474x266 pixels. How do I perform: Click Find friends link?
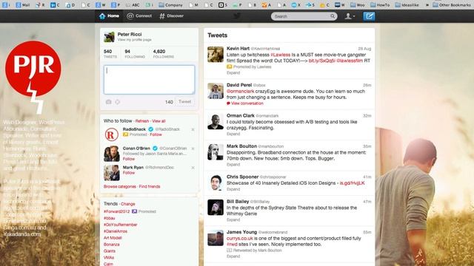click(150, 187)
